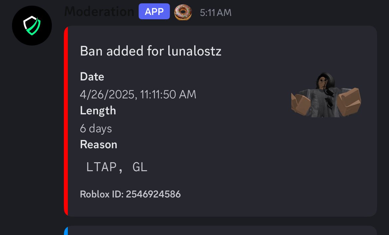The image size is (389, 235).
Task: Click the Moderation username
Action: [99, 11]
